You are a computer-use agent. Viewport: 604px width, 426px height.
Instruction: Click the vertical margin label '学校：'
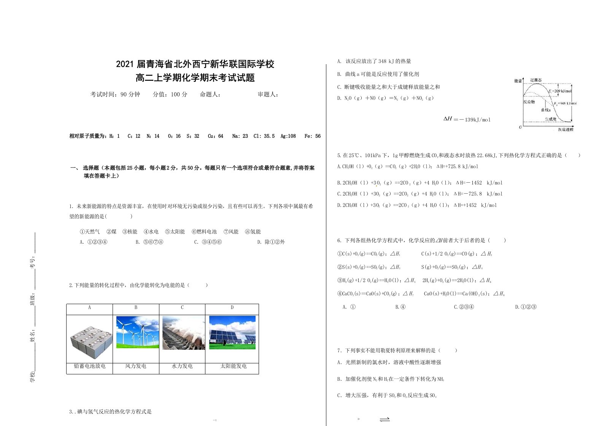(33, 376)
